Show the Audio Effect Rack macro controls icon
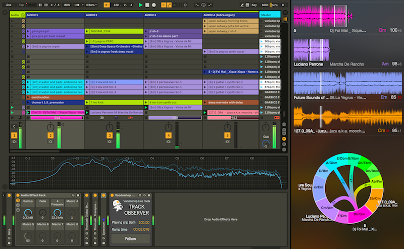This screenshot has height=249, width=404. tap(18, 201)
